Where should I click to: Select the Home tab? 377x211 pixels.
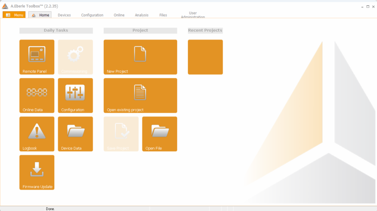coord(40,15)
